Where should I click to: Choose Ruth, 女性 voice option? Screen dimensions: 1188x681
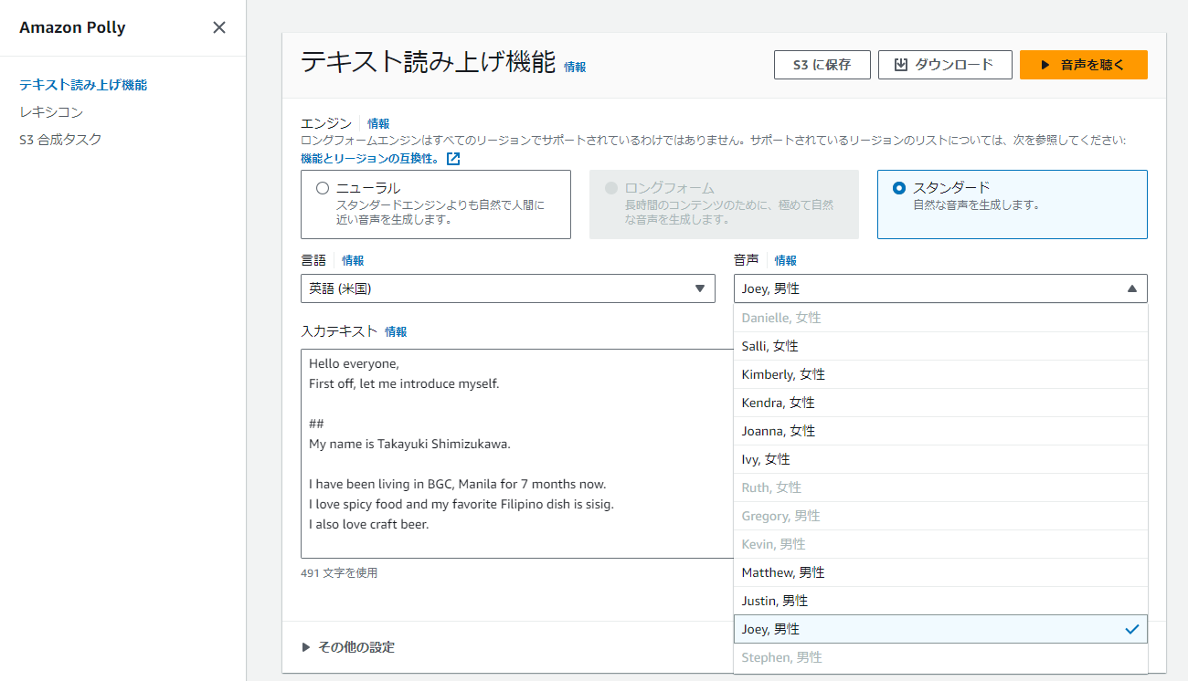(x=940, y=487)
